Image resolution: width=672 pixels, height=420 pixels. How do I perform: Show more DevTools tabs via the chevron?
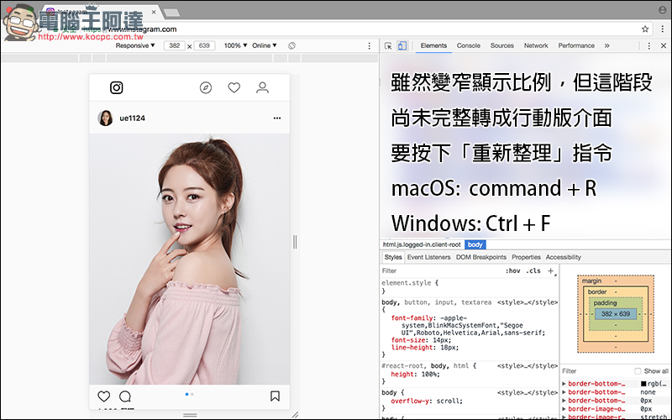(606, 45)
